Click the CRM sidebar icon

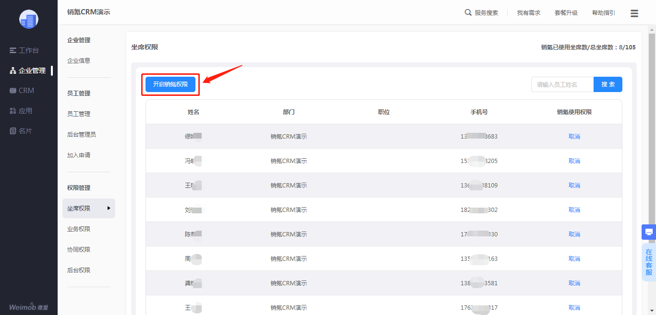13,91
